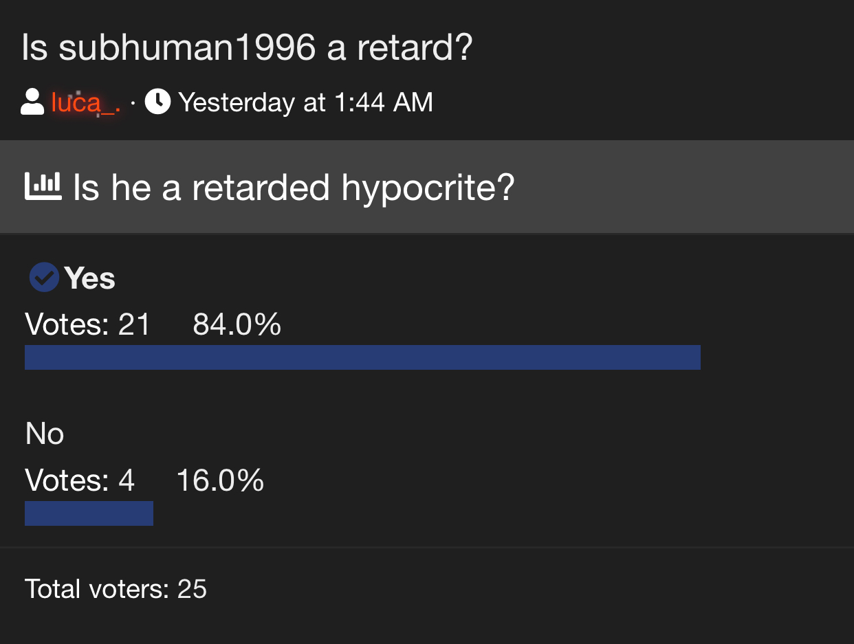Click the word hypocrite in the poll question
The width and height of the screenshot is (854, 644).
428,189
